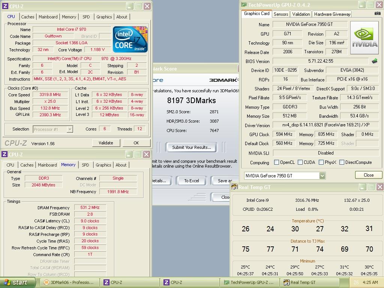Enable the CUDA checkbox
The width and height of the screenshot is (384, 288).
click(300, 162)
